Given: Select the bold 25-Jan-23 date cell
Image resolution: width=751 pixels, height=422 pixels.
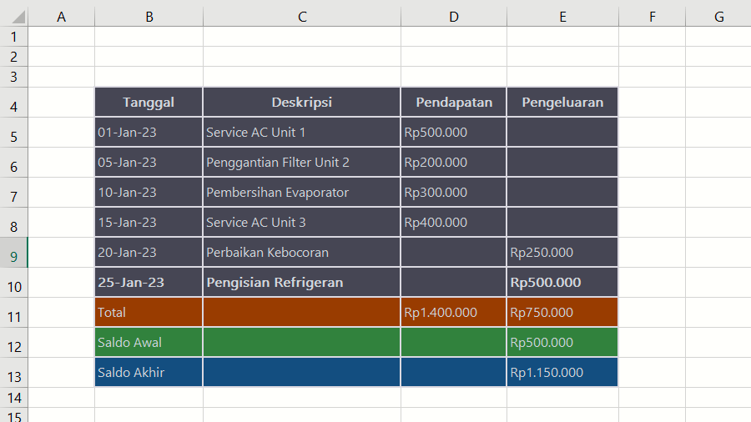Looking at the screenshot, I should coord(149,282).
